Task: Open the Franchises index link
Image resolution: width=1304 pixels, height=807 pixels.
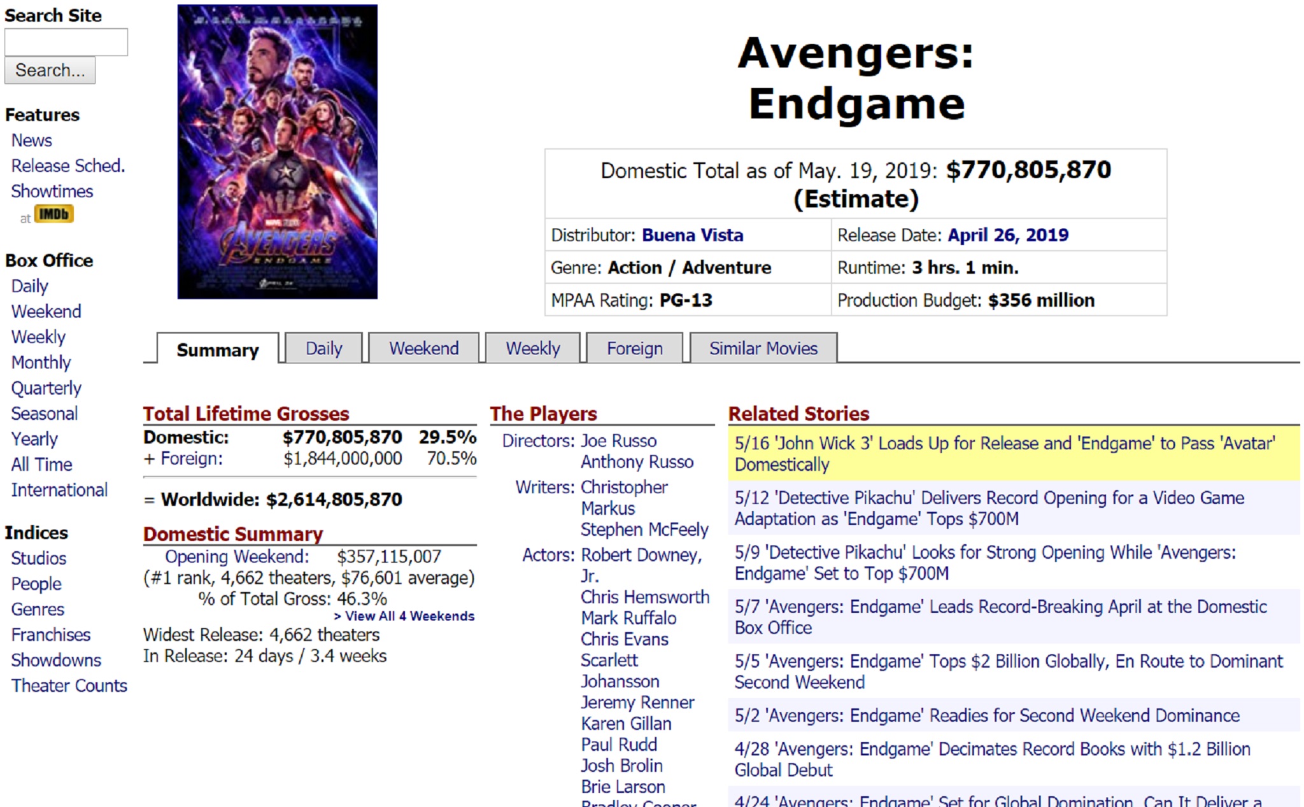Action: tap(51, 635)
